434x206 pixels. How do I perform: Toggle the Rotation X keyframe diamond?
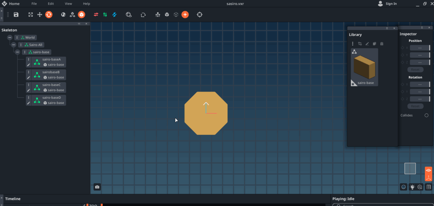tap(403, 84)
